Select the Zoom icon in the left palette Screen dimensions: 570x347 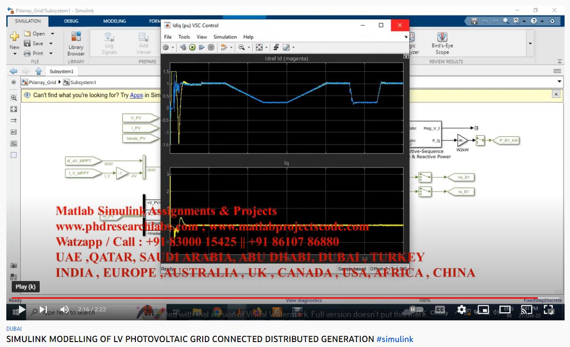point(14,98)
